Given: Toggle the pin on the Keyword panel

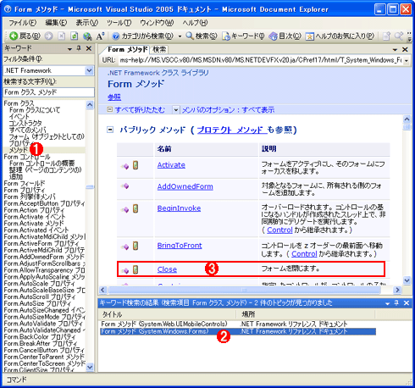Looking at the screenshot, I should [79, 48].
